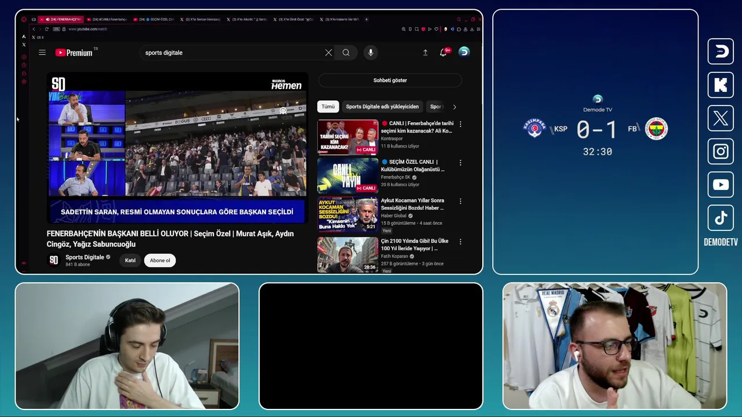This screenshot has height=417, width=742.
Task: Click the 841 B abone subscriber count
Action: [x=78, y=265]
